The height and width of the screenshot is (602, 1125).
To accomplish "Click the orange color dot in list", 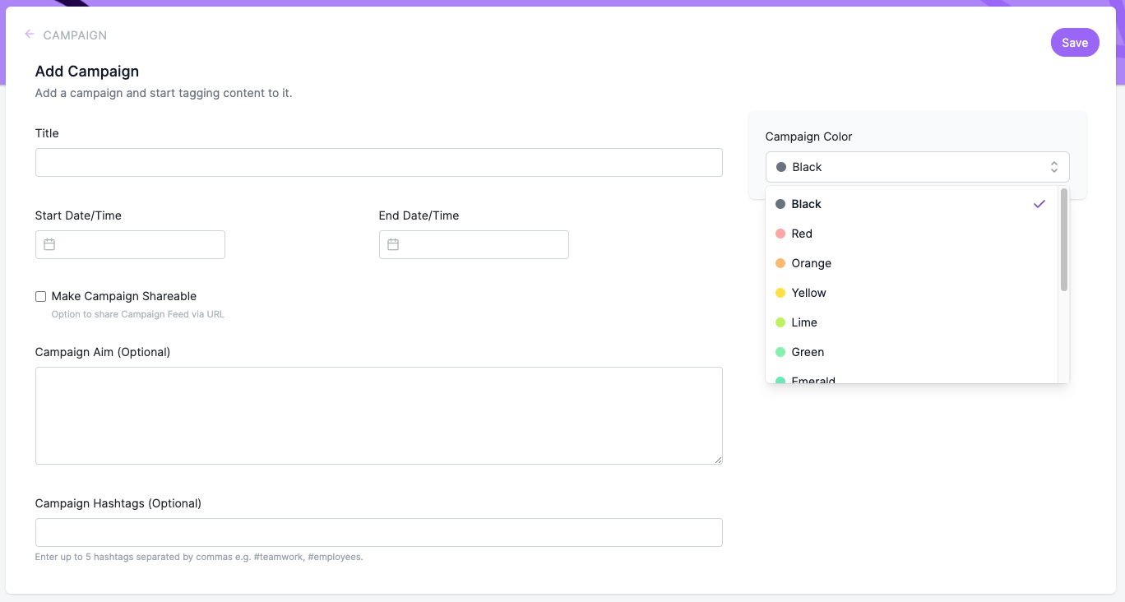I will 780,263.
